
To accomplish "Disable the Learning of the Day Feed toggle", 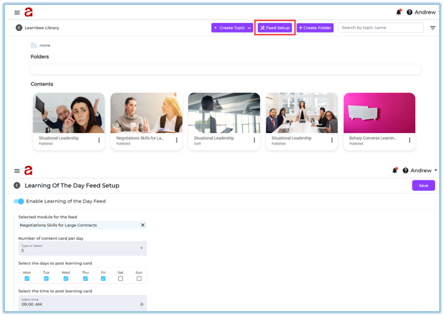I will point(19,201).
